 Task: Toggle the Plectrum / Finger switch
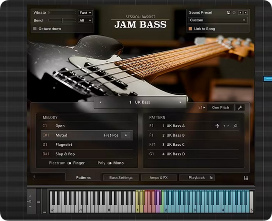pos(69,163)
